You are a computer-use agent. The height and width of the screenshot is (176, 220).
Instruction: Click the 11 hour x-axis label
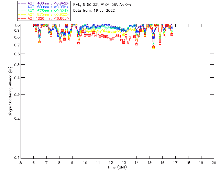click(x=98, y=163)
